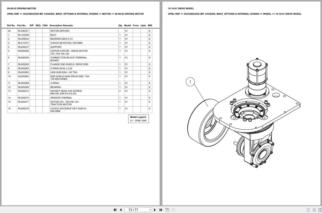This screenshot has height=213, width=322.
Task: Click the previous view icon
Action: 167,210
